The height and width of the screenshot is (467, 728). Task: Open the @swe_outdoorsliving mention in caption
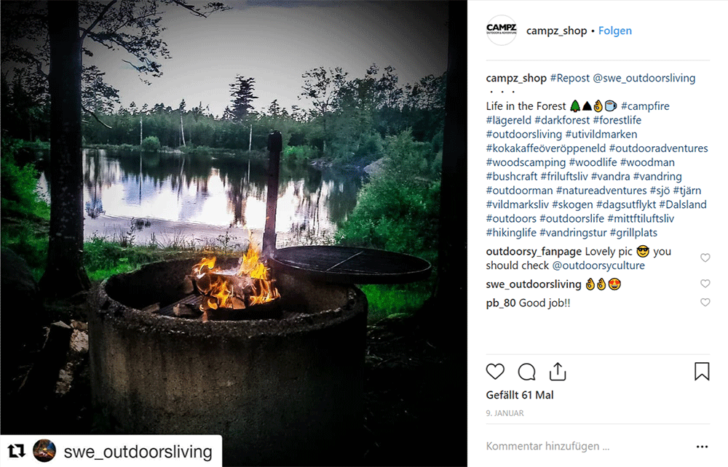click(644, 78)
